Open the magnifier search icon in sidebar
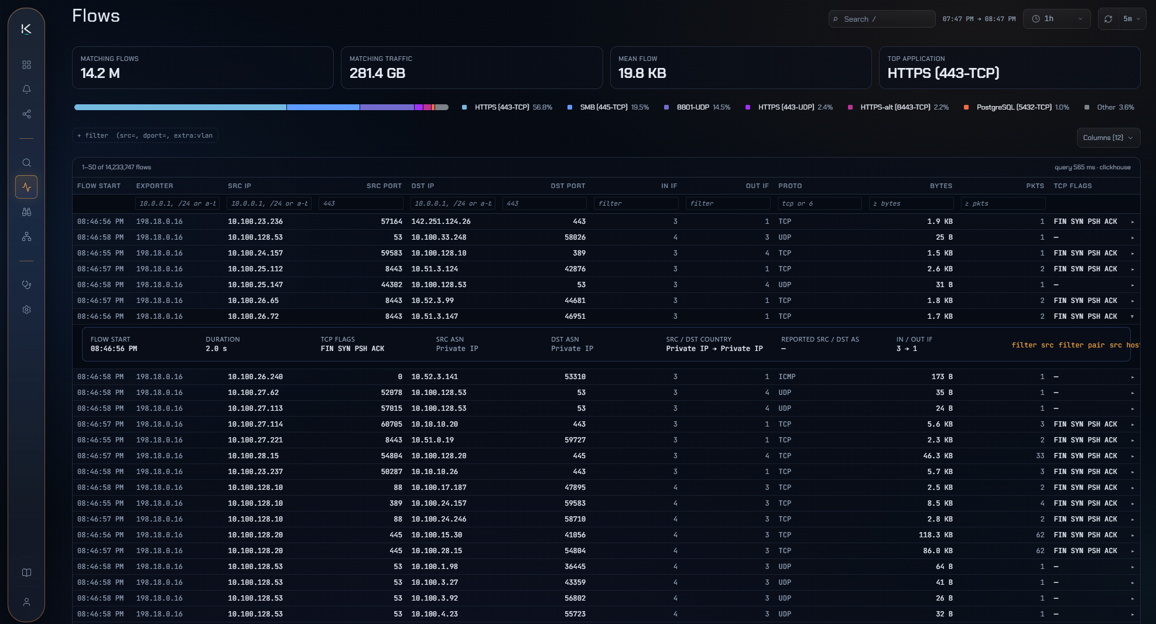 26,162
